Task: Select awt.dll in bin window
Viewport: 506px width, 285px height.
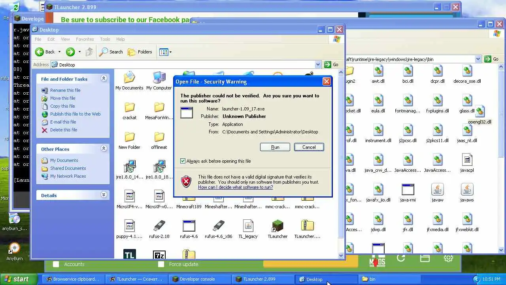Action: (378, 71)
